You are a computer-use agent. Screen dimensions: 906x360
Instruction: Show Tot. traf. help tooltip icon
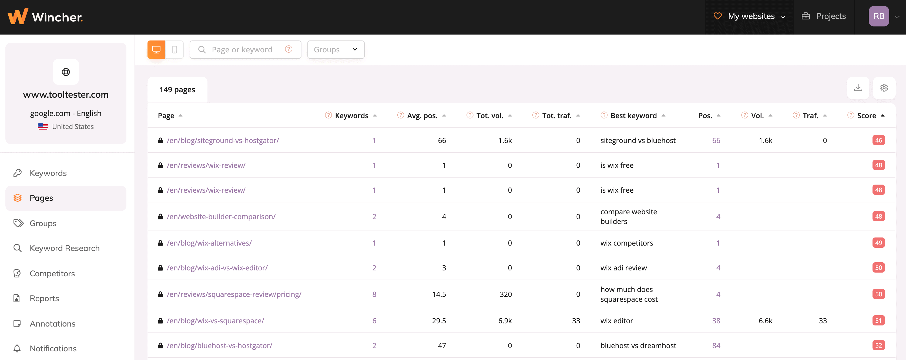coord(535,115)
